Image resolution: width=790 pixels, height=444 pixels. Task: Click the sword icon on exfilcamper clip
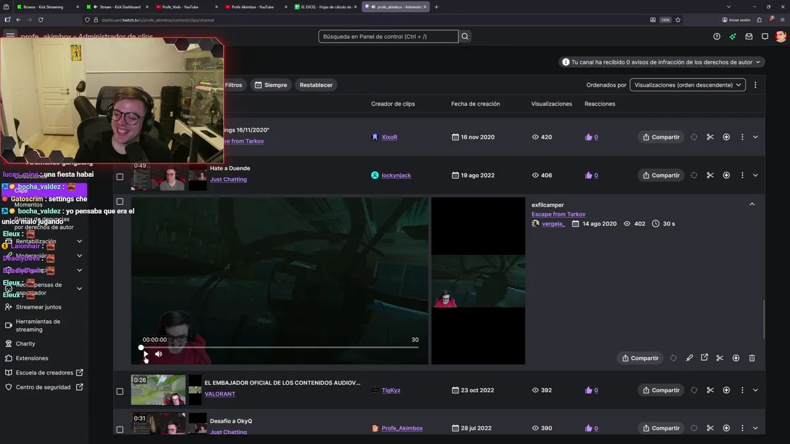[x=689, y=358]
